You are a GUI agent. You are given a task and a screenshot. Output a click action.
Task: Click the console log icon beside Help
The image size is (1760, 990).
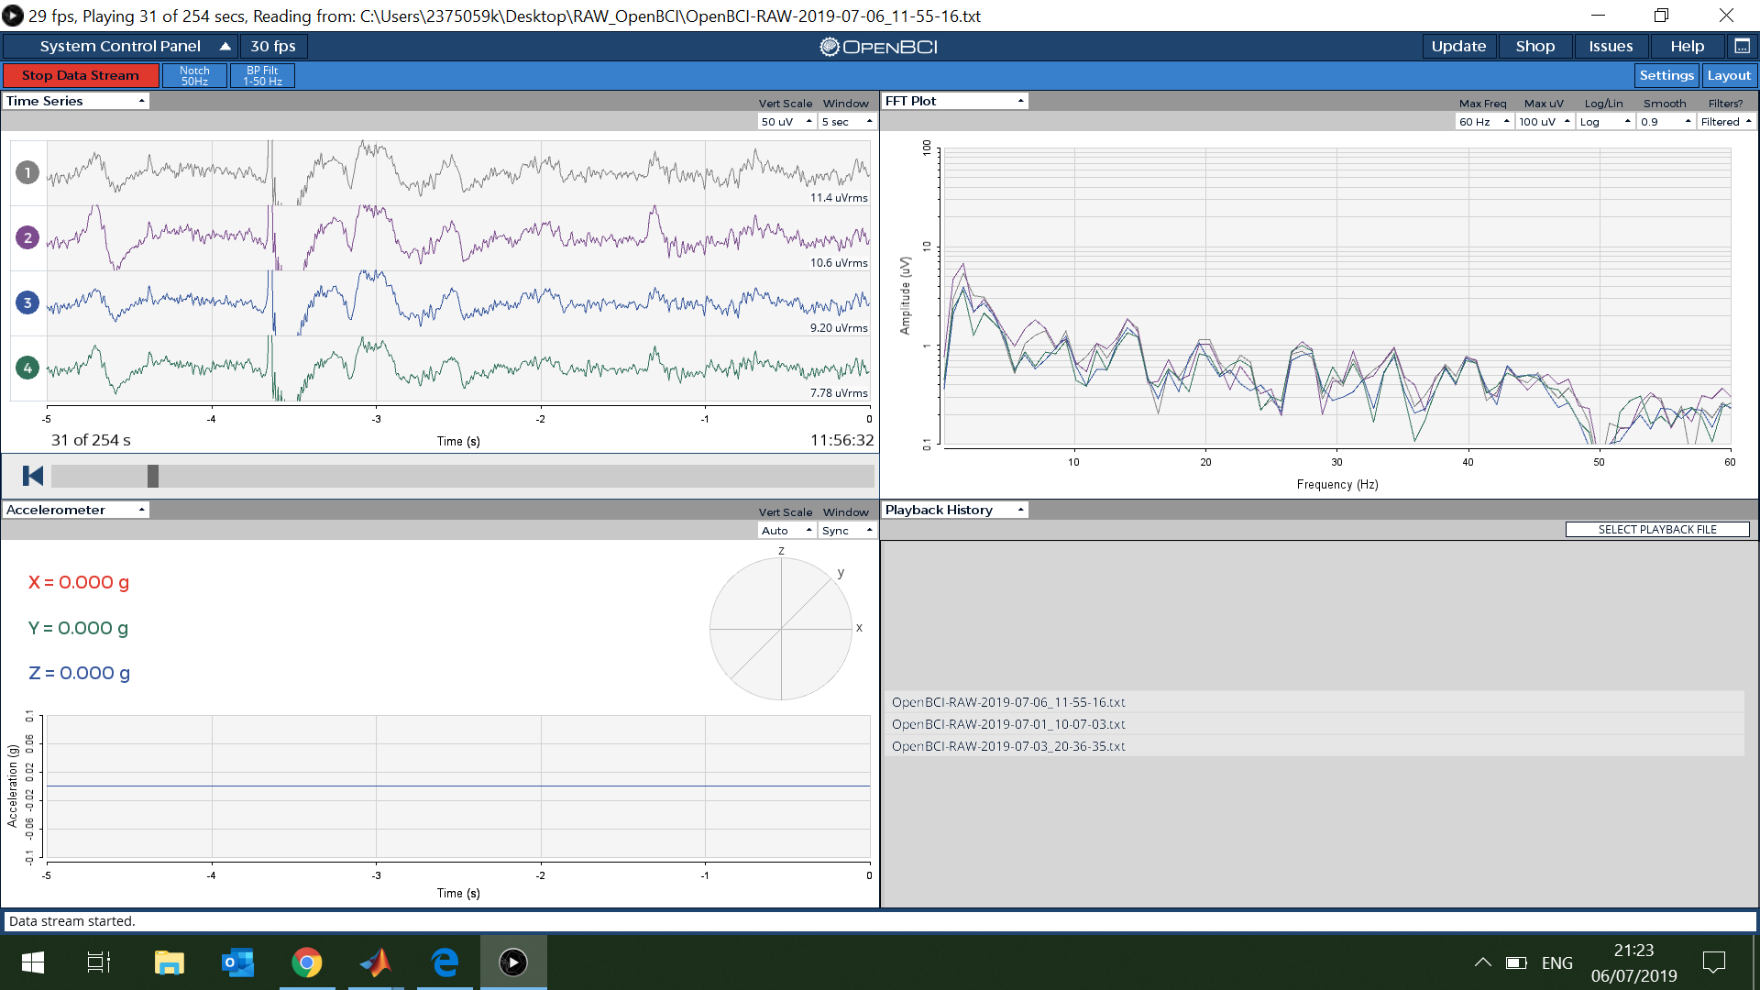(x=1742, y=46)
